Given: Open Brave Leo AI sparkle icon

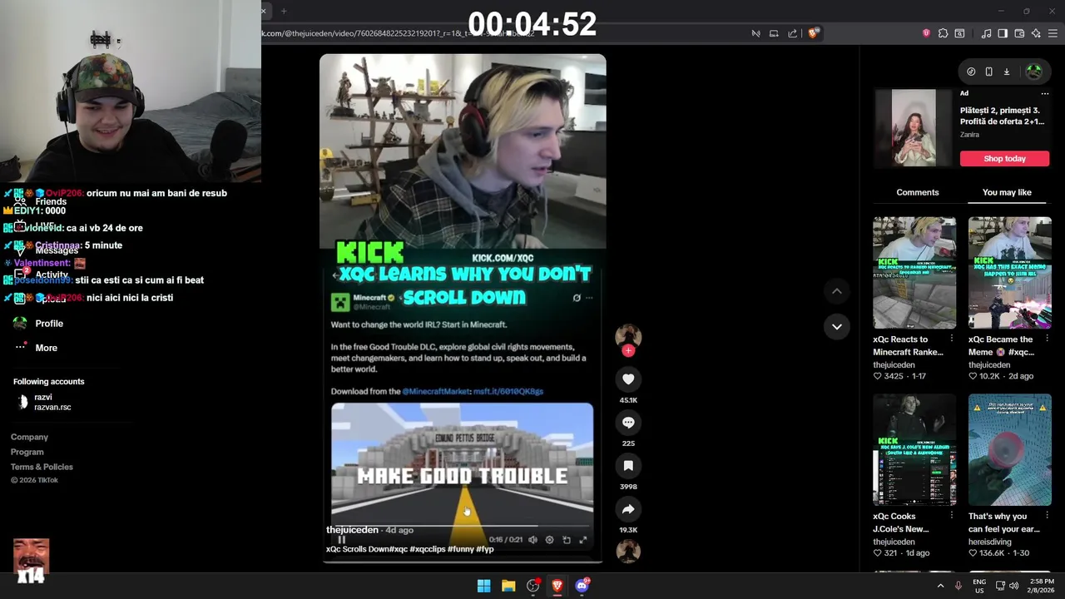Looking at the screenshot, I should coord(1036,33).
